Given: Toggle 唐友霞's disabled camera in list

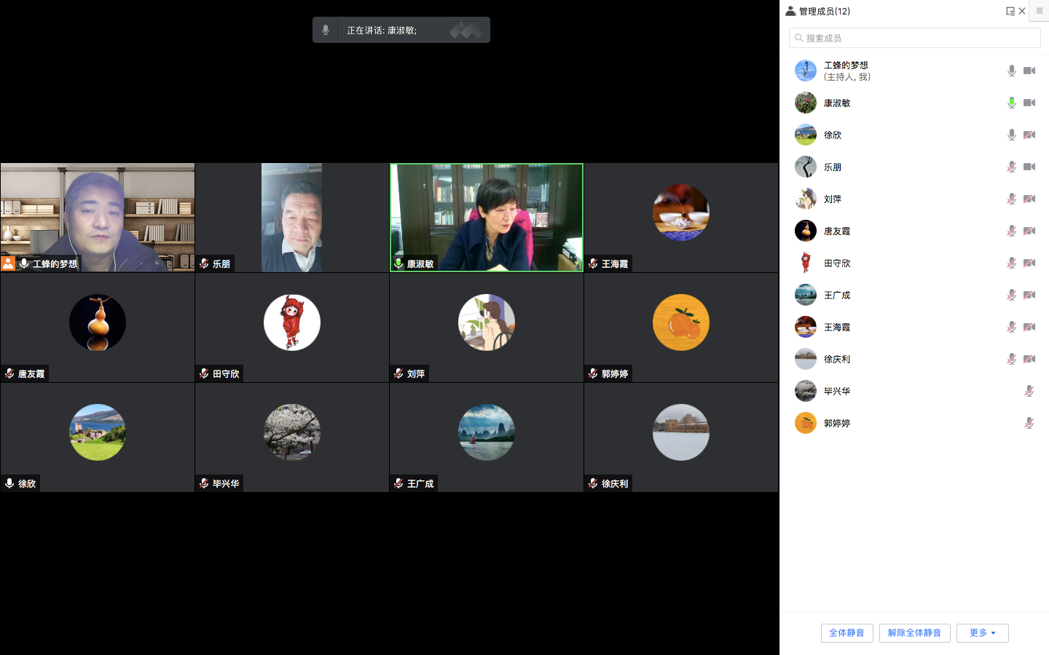Looking at the screenshot, I should [1029, 231].
